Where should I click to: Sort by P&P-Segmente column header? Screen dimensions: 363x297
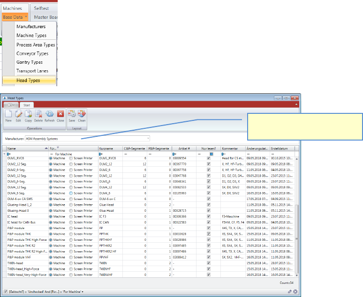pos(159,148)
